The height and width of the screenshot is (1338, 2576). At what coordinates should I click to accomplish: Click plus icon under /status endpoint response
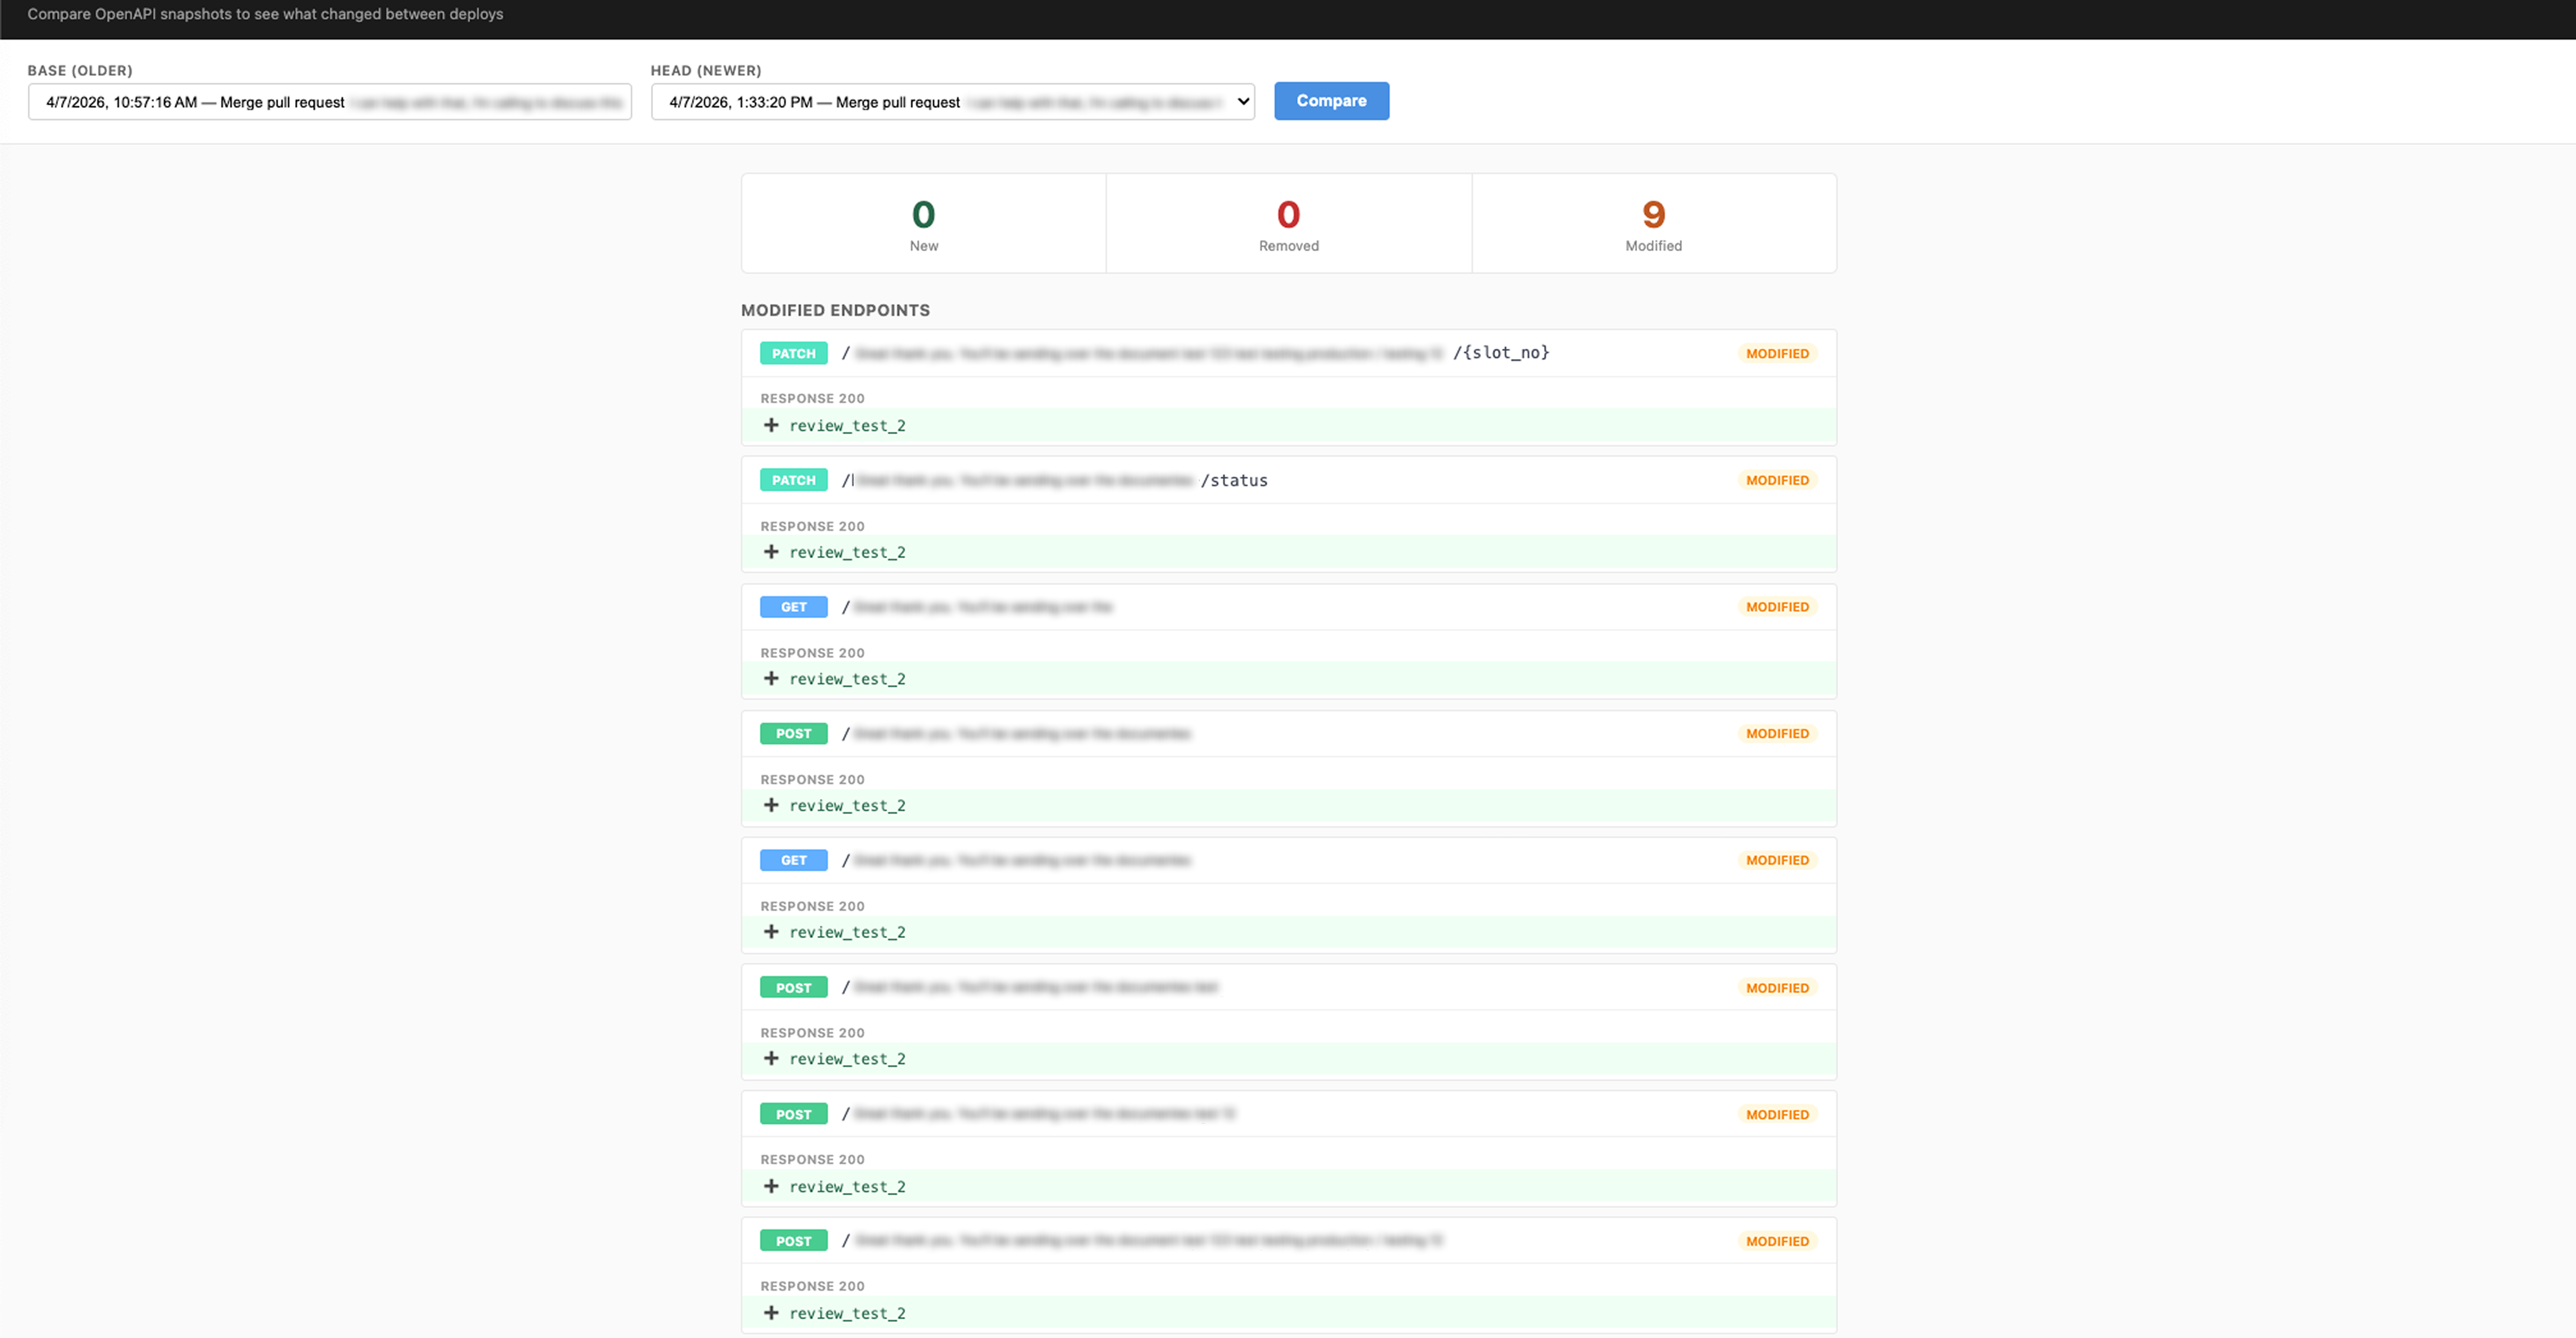click(771, 552)
